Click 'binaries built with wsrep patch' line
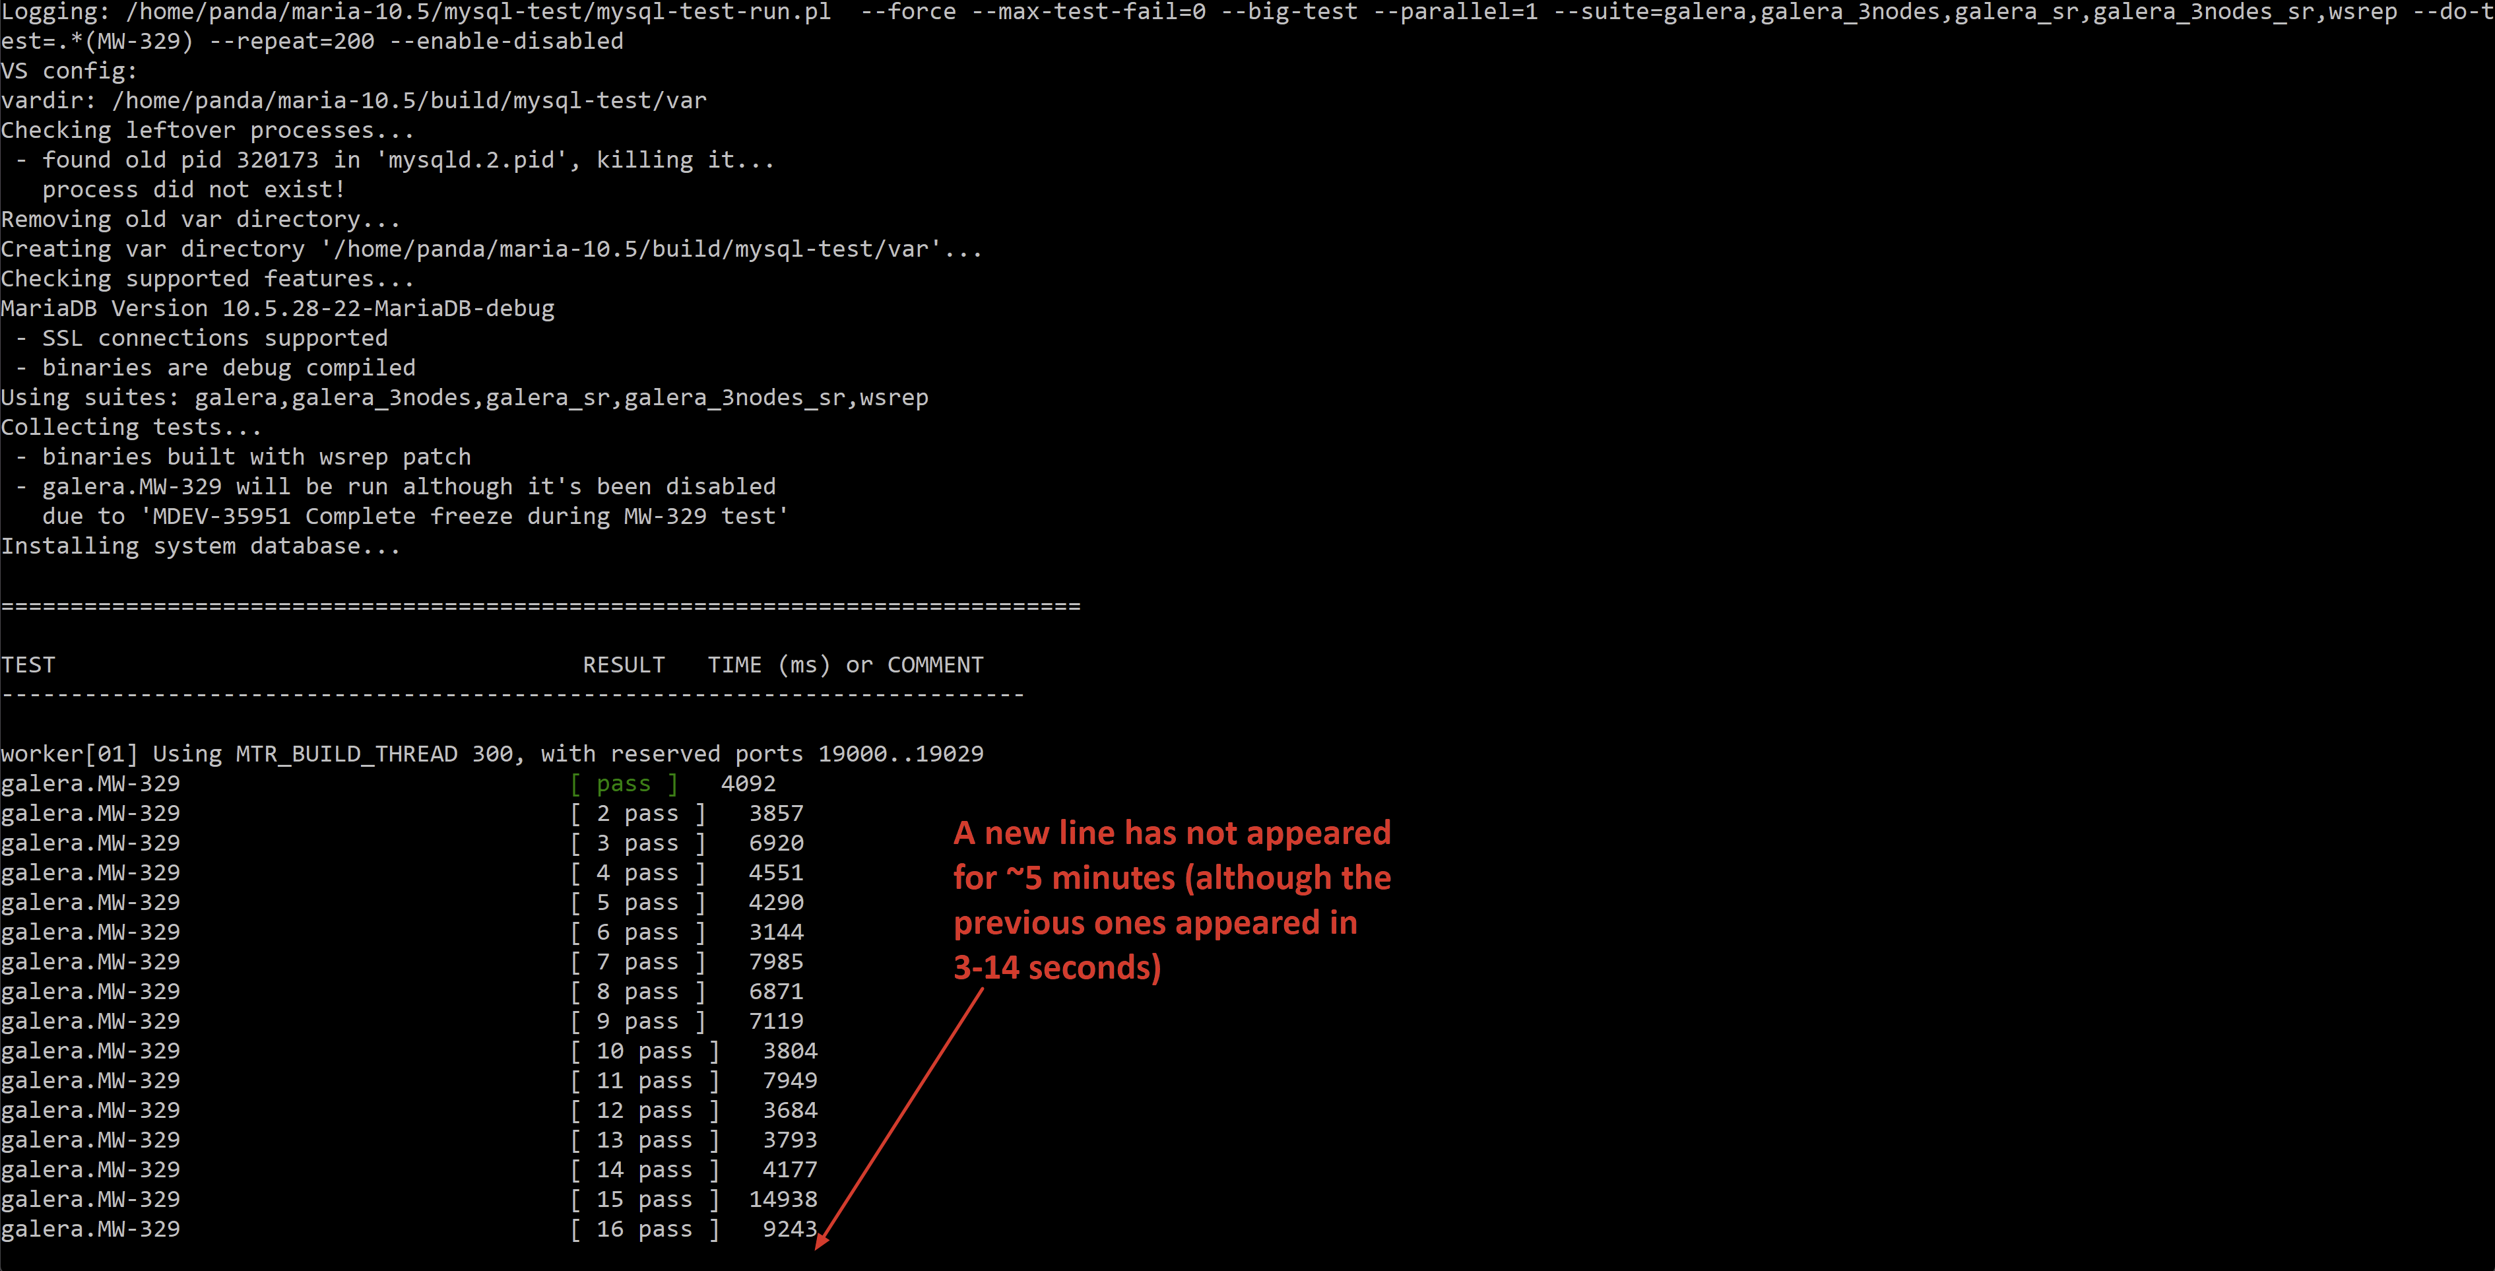Image resolution: width=2495 pixels, height=1271 pixels. point(243,457)
